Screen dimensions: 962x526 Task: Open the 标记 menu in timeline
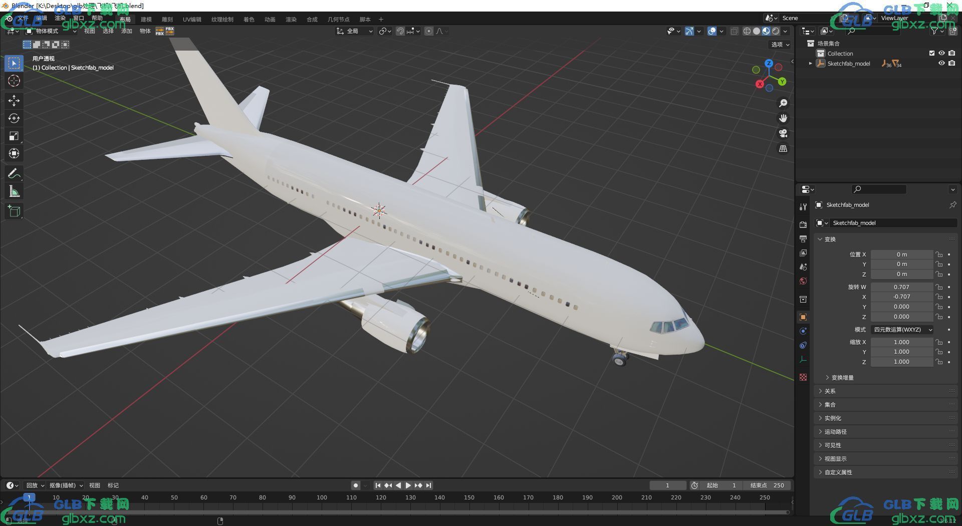point(113,485)
